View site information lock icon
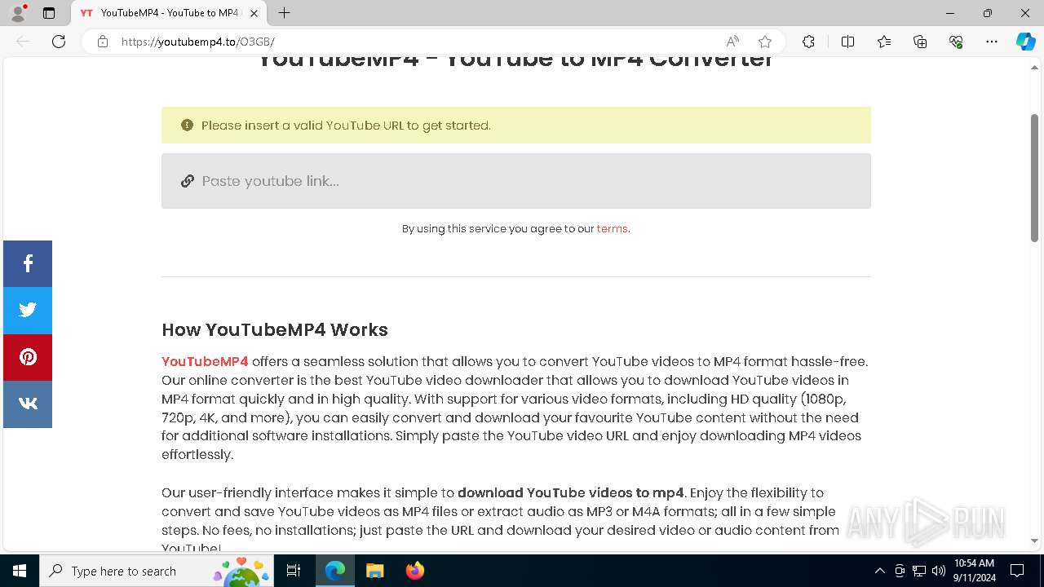The width and height of the screenshot is (1044, 587). click(x=103, y=42)
